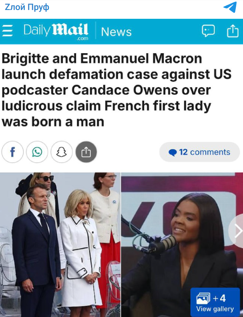Image resolution: width=243 pixels, height=317 pixels.
Task: Click the article headline about Macron defamation case
Action: [116, 90]
